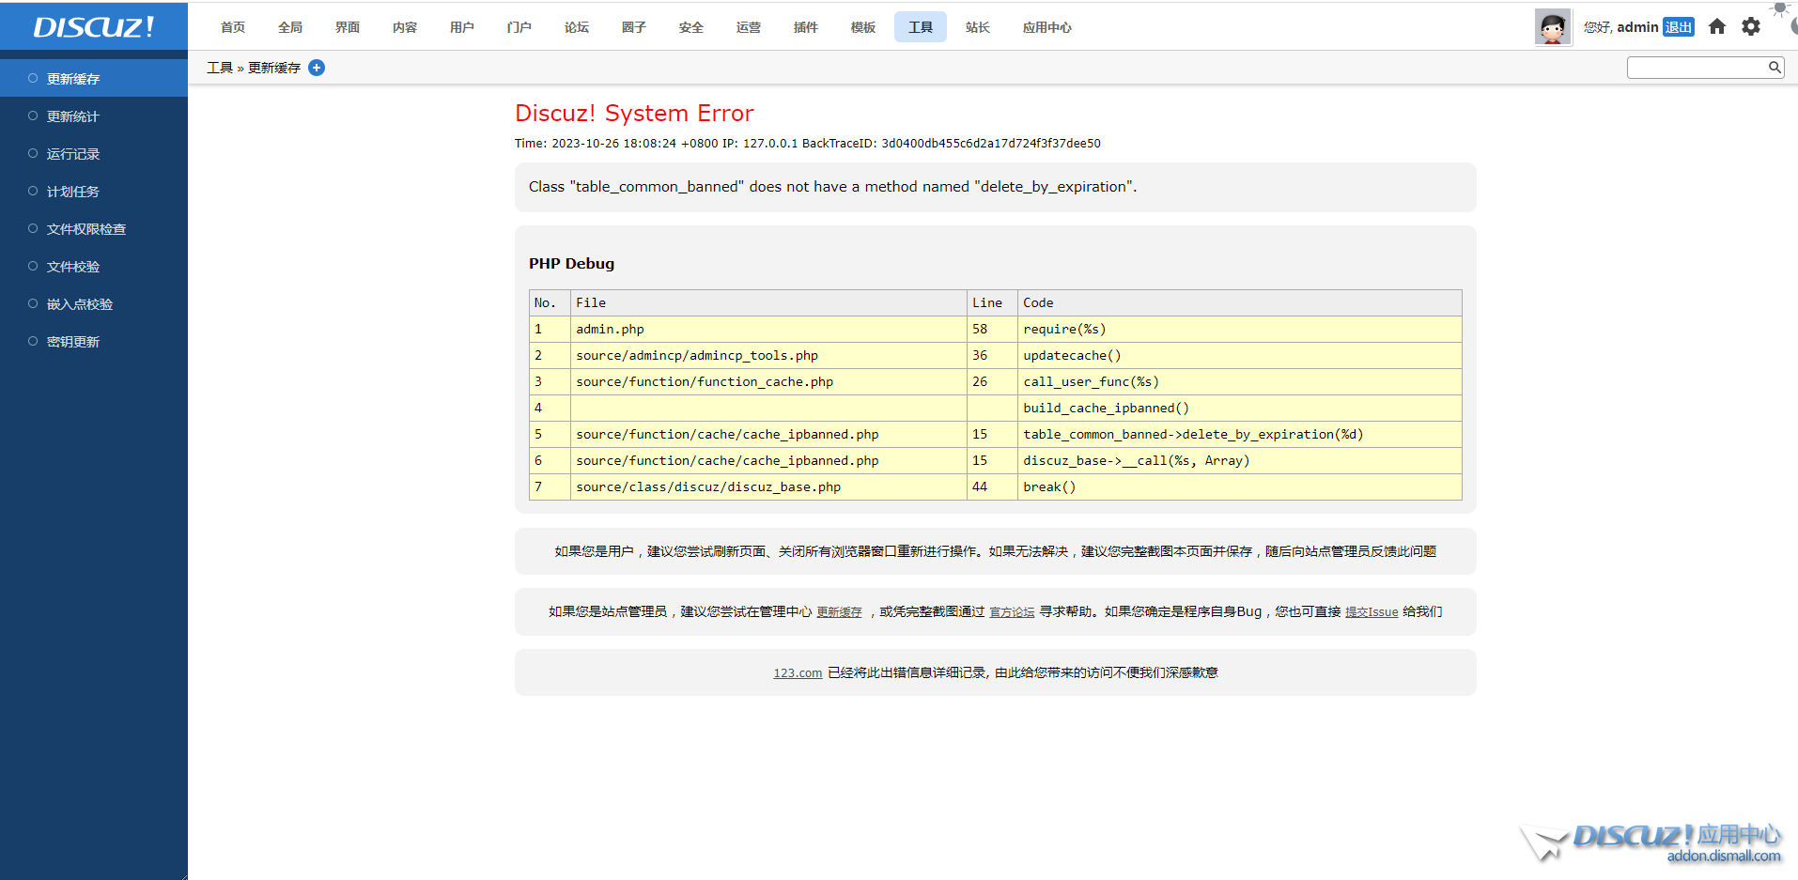Image resolution: width=1798 pixels, height=880 pixels.
Task: Click the 提交Issue link
Action: click(1371, 612)
